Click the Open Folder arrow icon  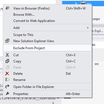[x=7, y=87]
